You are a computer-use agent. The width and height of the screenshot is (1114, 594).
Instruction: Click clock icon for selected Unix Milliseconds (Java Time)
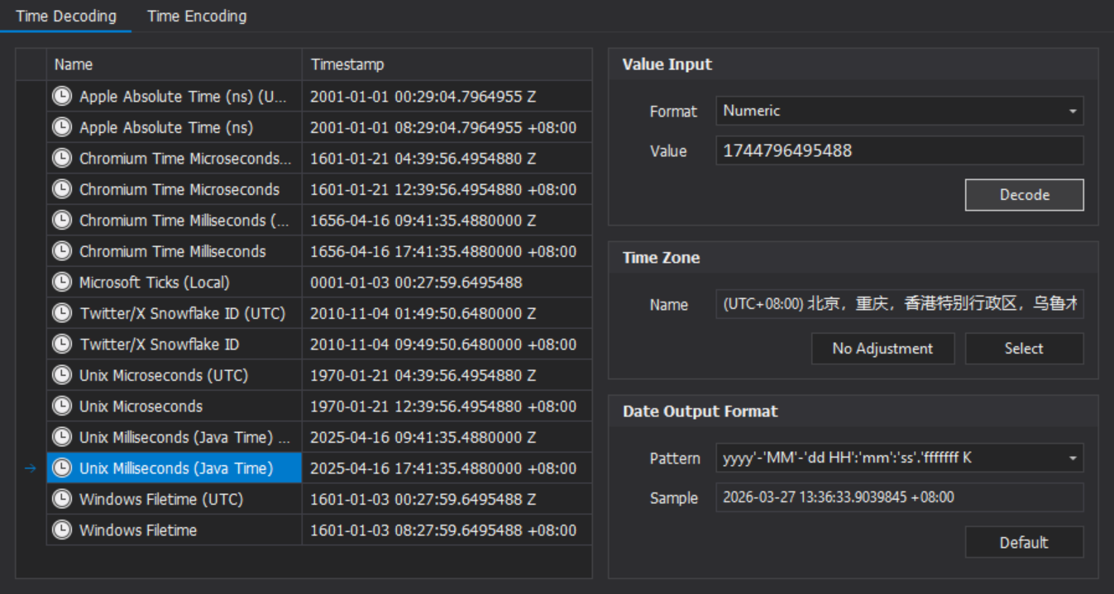62,468
